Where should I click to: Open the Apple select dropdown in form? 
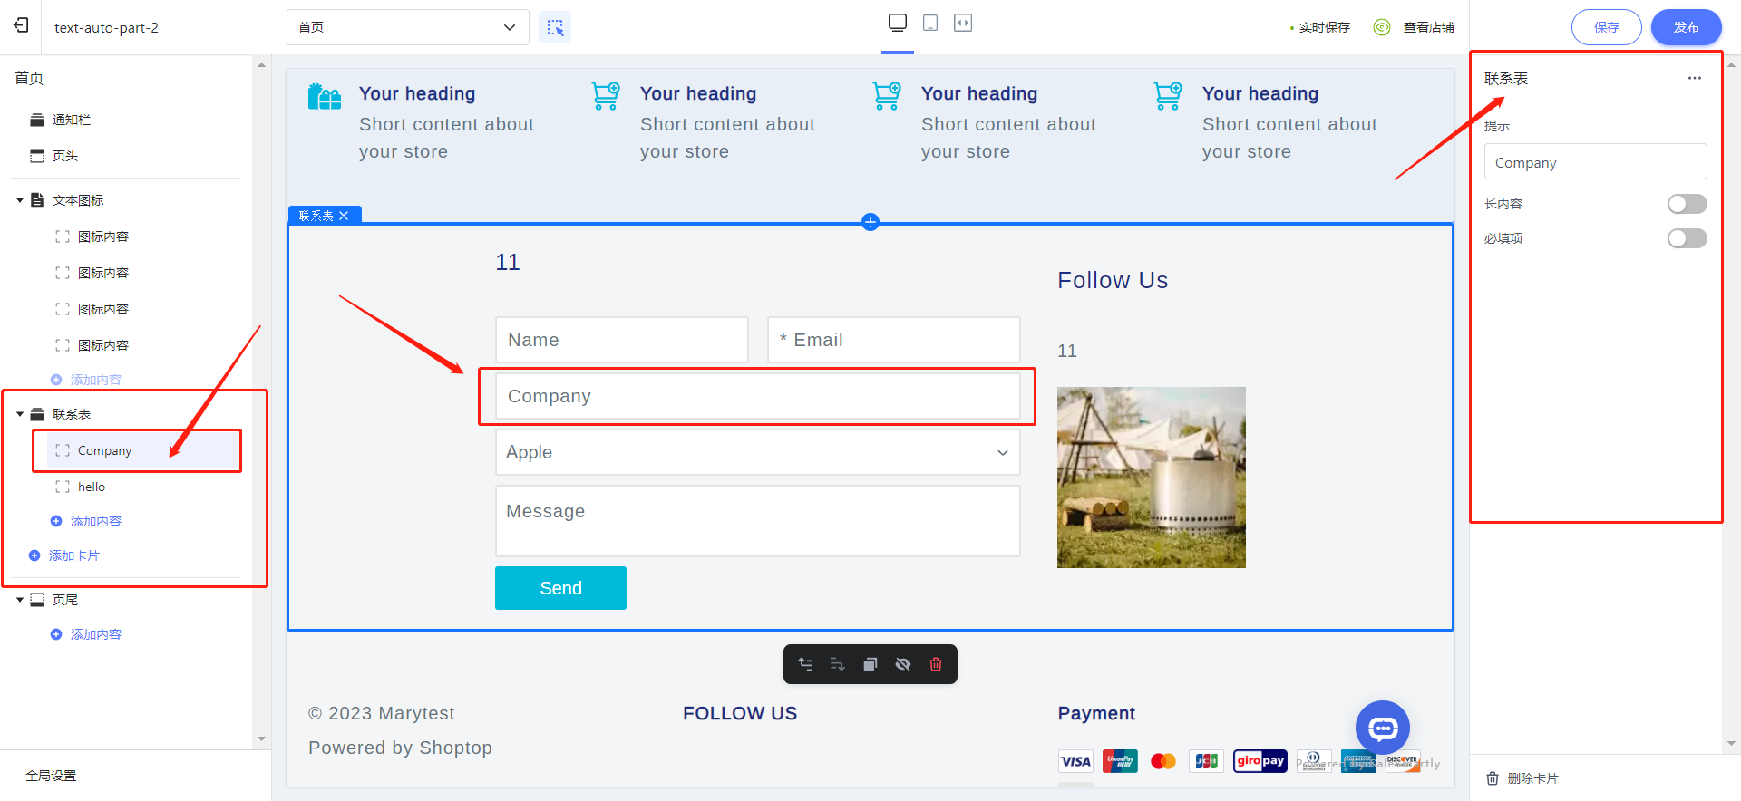(x=758, y=452)
